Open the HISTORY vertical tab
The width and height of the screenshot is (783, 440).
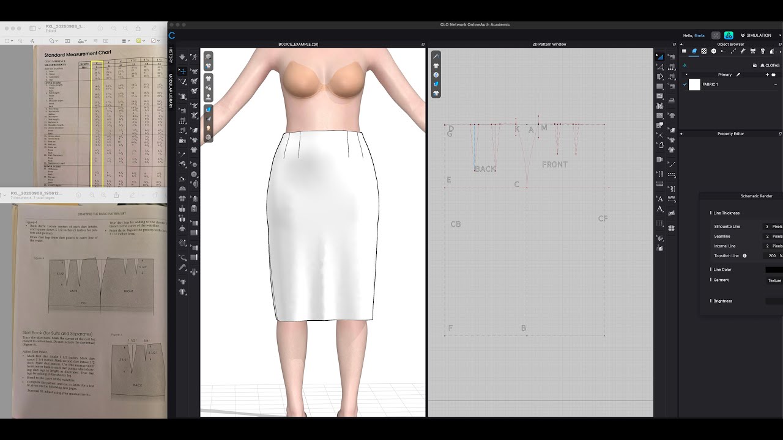tap(171, 54)
